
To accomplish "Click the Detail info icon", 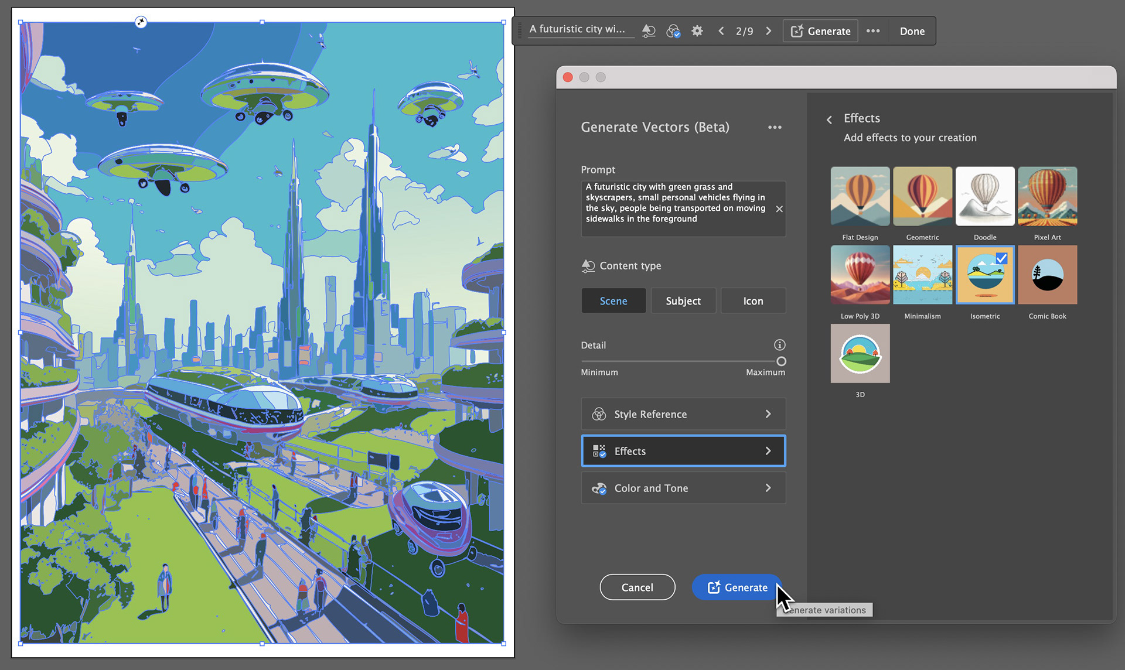I will coord(779,345).
